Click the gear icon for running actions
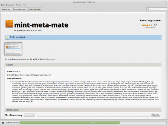168x126 pixels. click(x=3, y=122)
